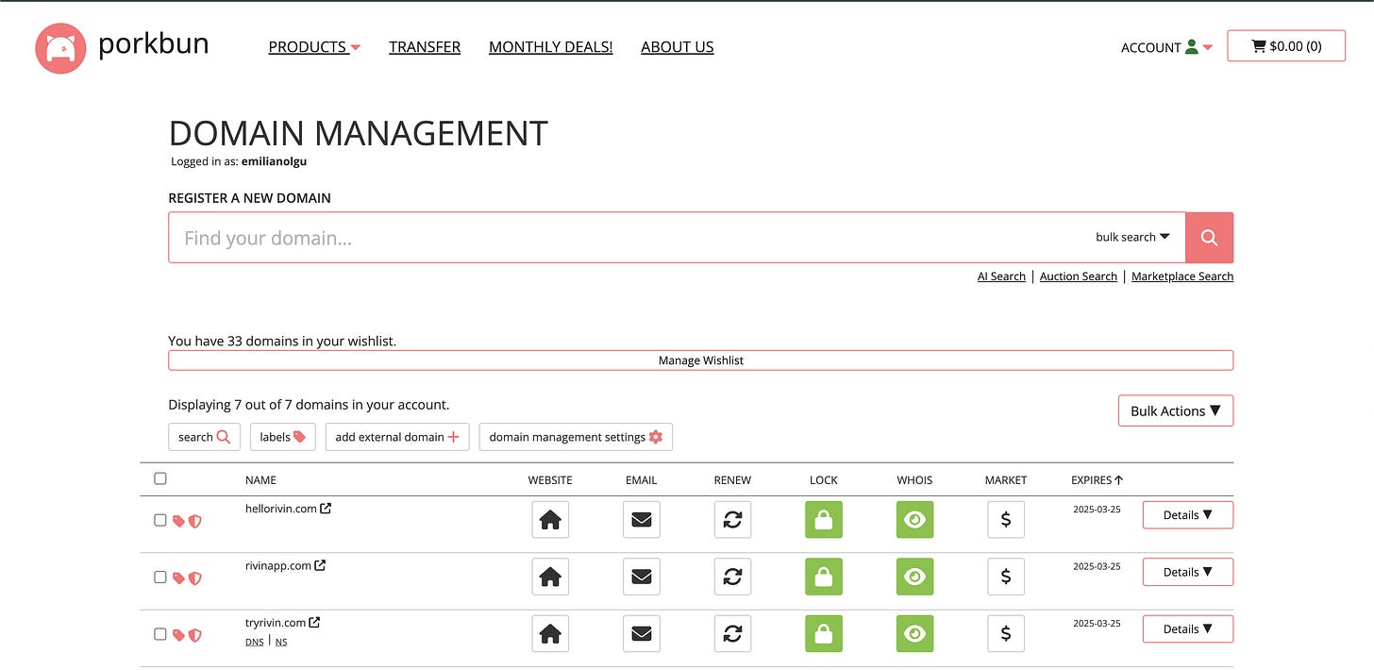Check the box for rivinapp.com
Viewport: 1374px width, 670px height.
coord(160,577)
